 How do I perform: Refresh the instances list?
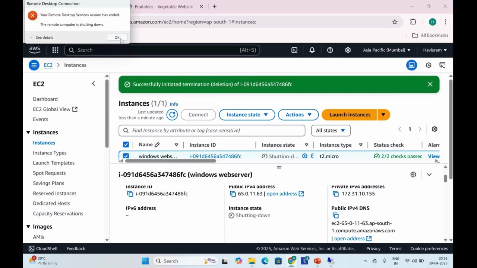coord(172,115)
